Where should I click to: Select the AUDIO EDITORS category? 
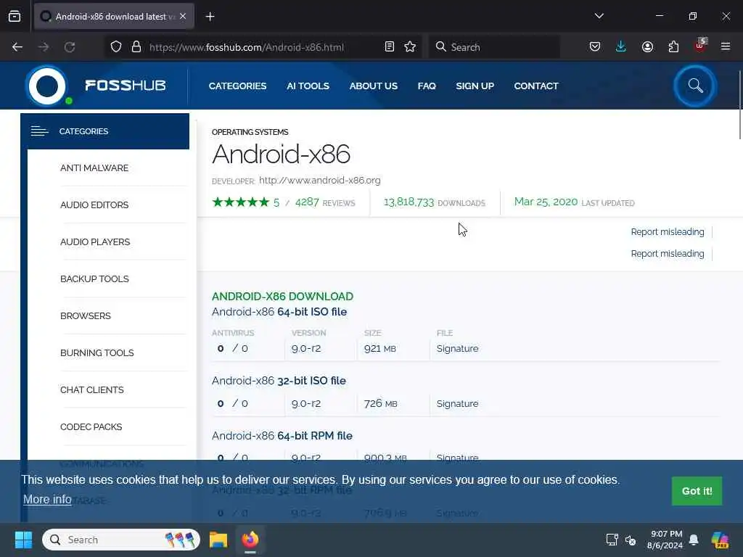[94, 205]
